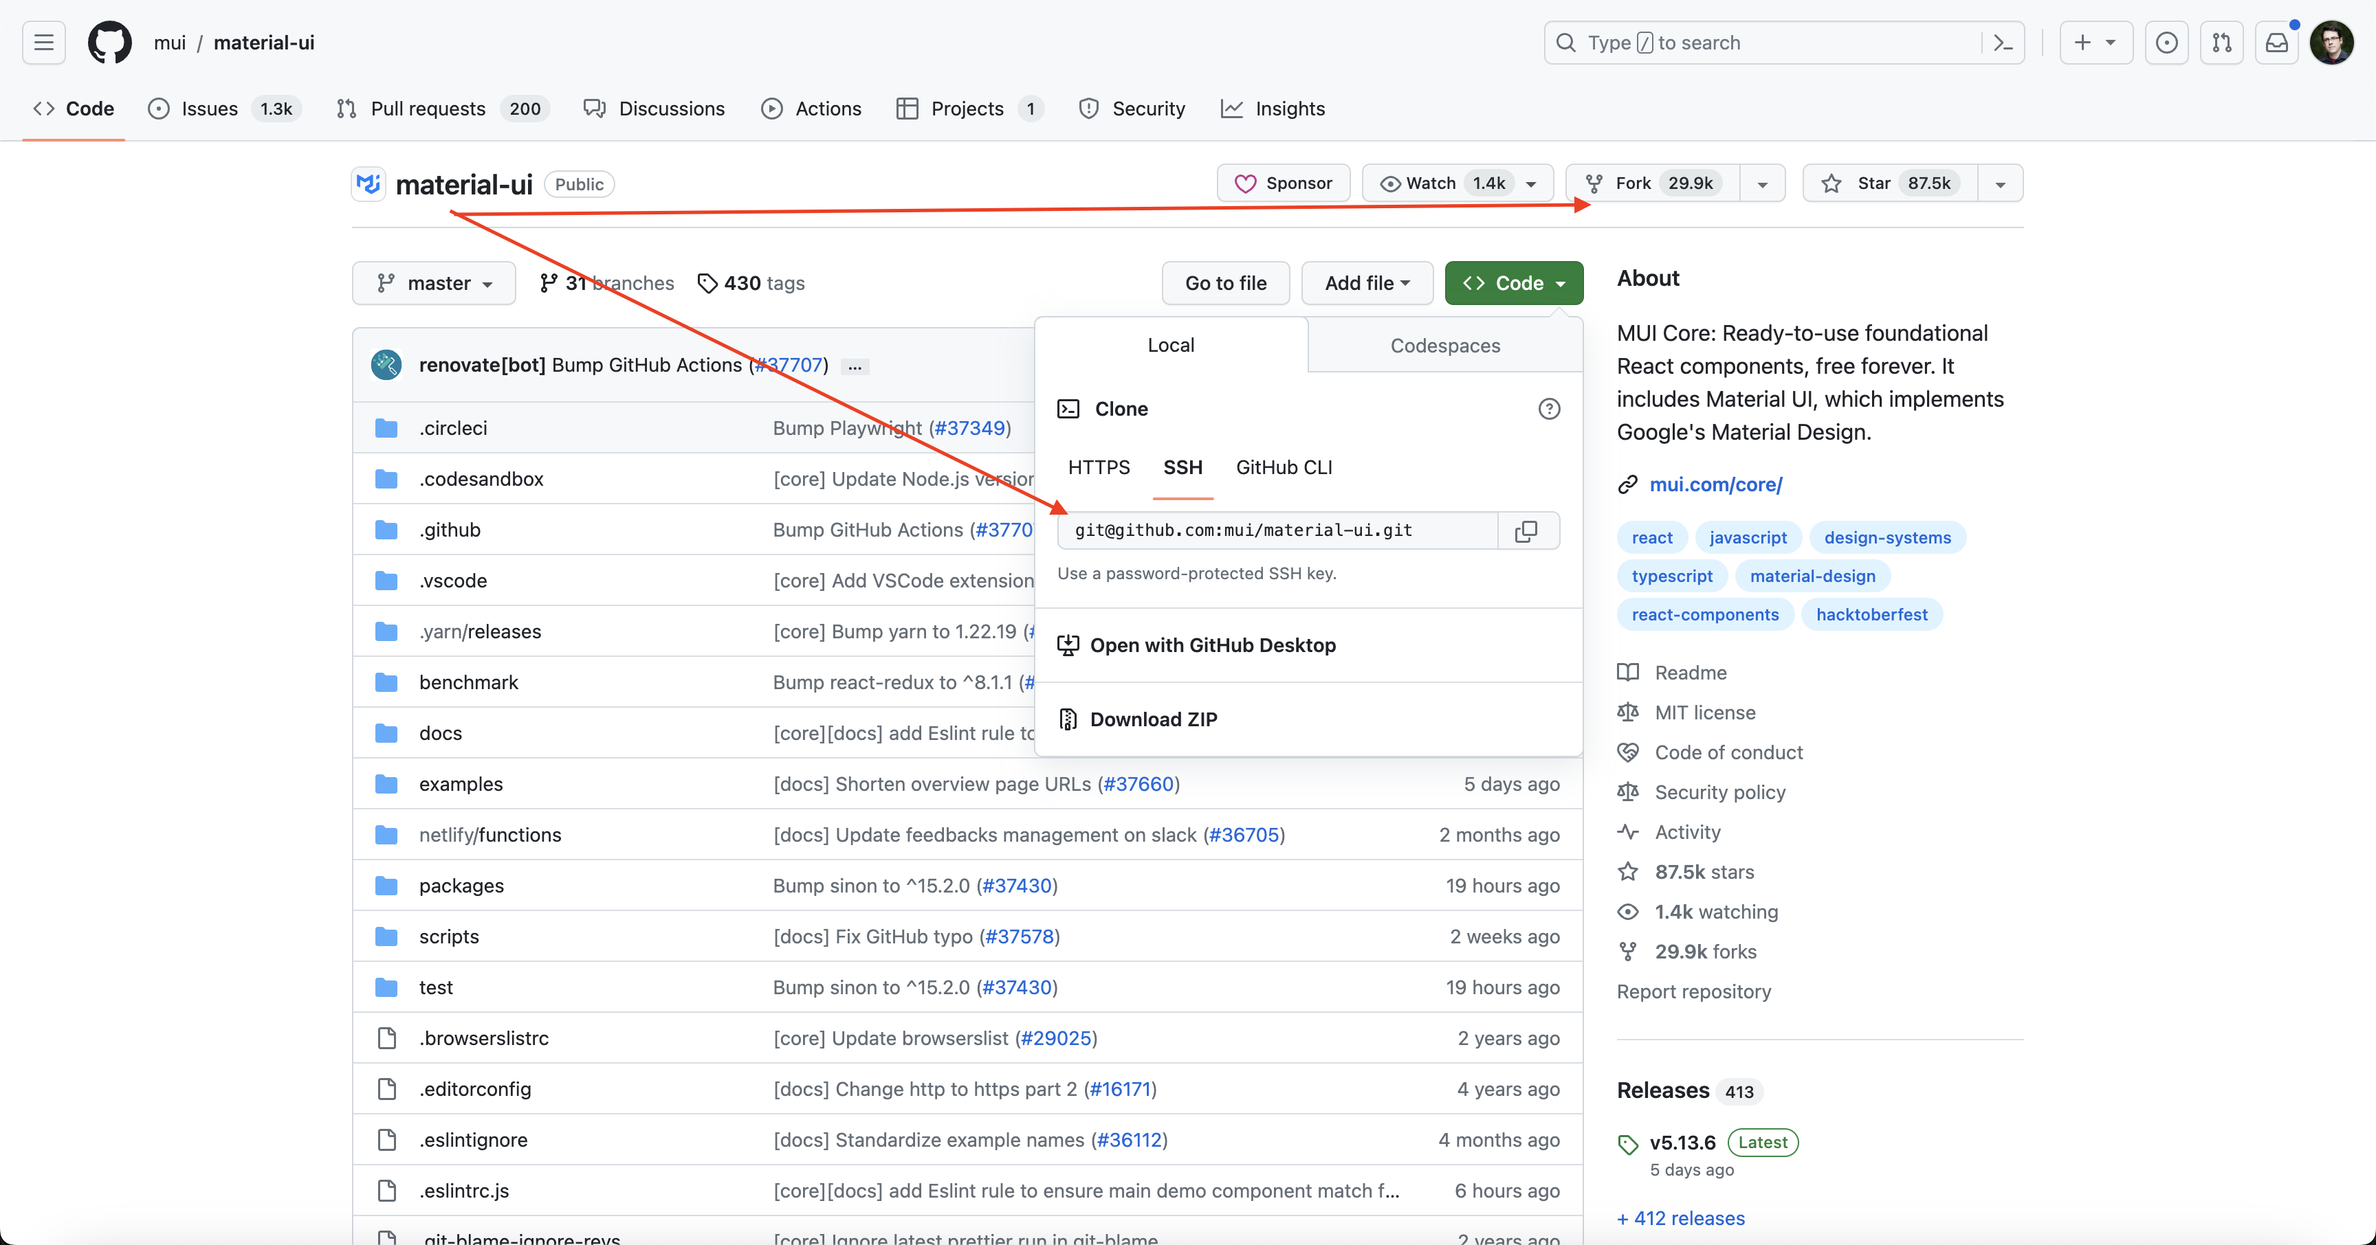Screen dimensions: 2376x1245
Task: Open the docs folder
Action: pyautogui.click(x=440, y=732)
